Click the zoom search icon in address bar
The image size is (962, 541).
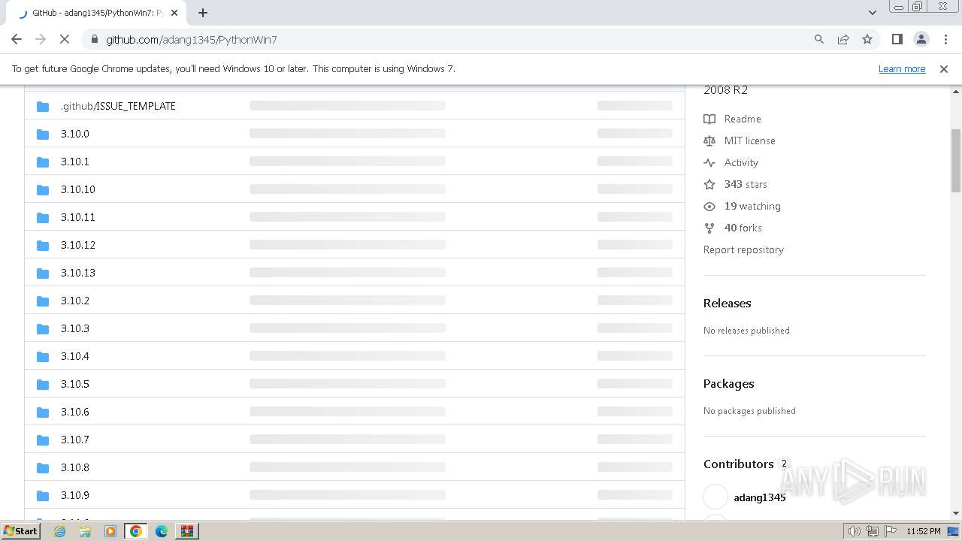pos(819,39)
